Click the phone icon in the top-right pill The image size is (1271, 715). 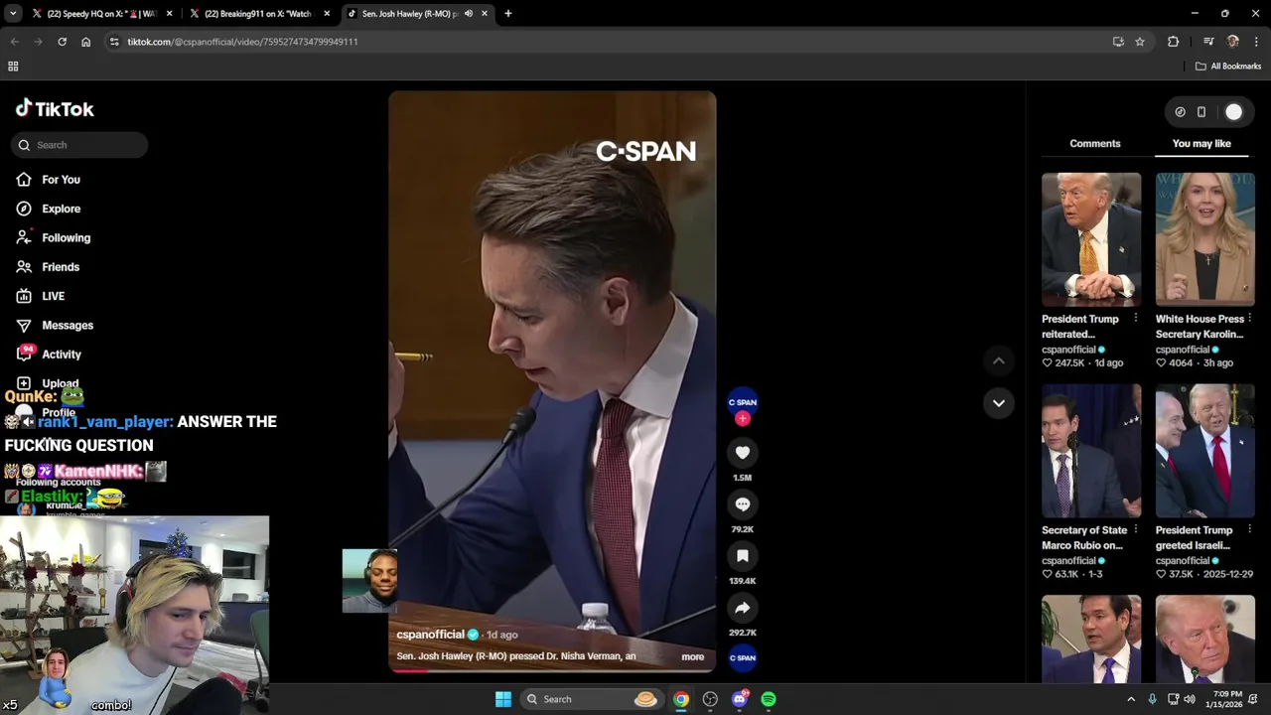pos(1200,112)
